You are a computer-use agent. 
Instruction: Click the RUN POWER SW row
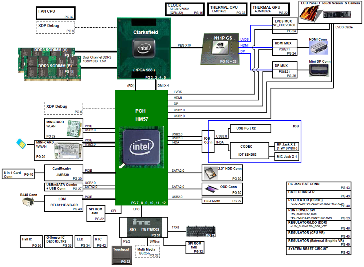click(318, 214)
